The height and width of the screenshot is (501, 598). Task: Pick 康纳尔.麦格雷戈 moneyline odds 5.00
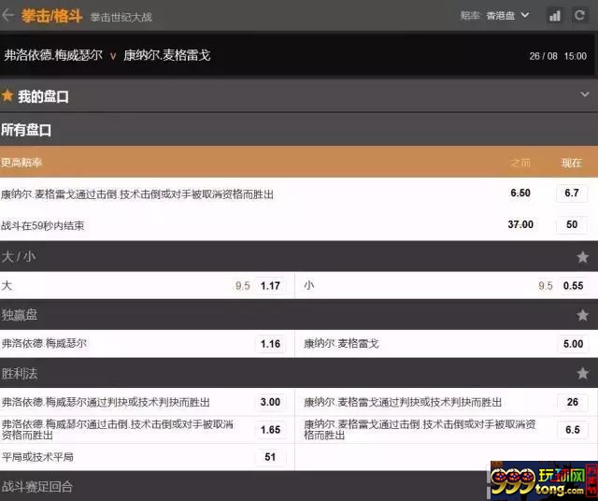(x=573, y=344)
